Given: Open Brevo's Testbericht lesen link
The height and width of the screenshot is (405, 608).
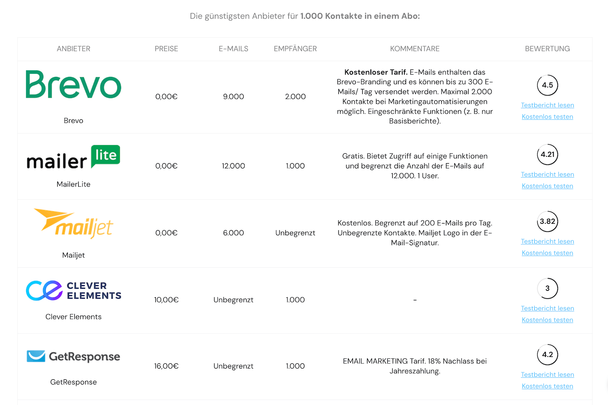Looking at the screenshot, I should pos(547,105).
